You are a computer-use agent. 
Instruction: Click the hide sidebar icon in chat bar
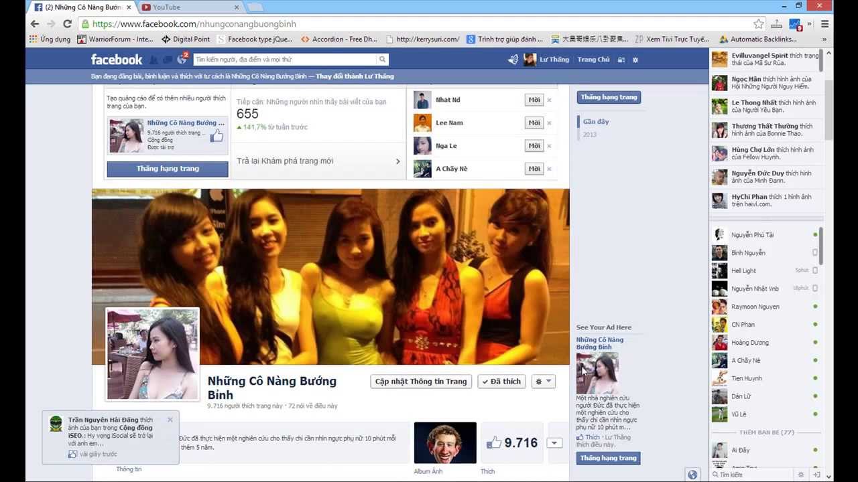(x=816, y=475)
